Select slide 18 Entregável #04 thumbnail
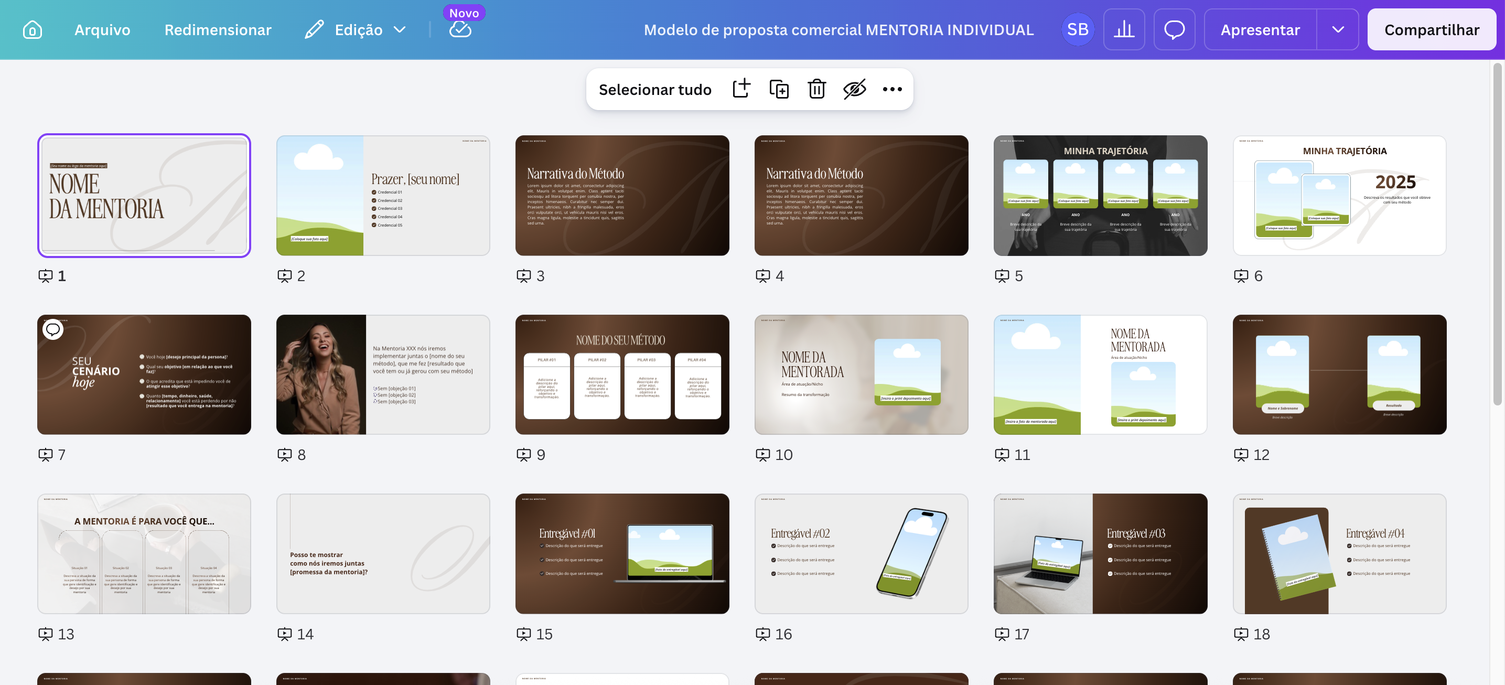Viewport: 1505px width, 685px height. (x=1340, y=553)
